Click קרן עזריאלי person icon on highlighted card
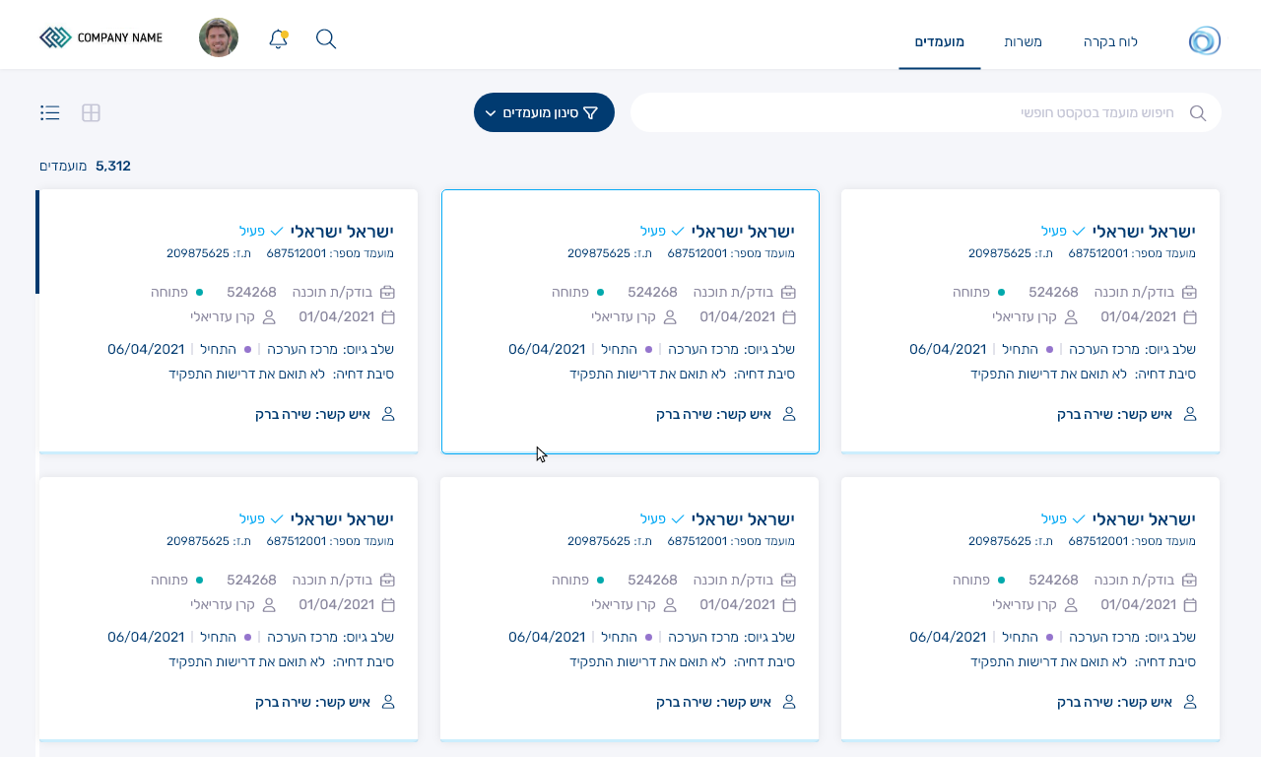 point(670,317)
